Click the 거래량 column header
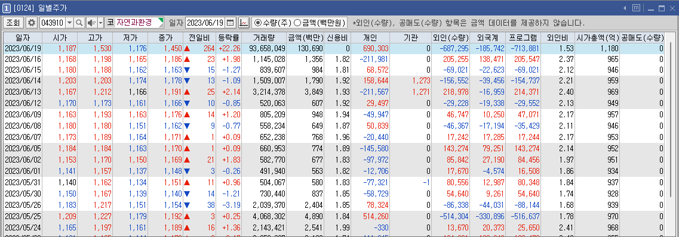 click(x=264, y=38)
